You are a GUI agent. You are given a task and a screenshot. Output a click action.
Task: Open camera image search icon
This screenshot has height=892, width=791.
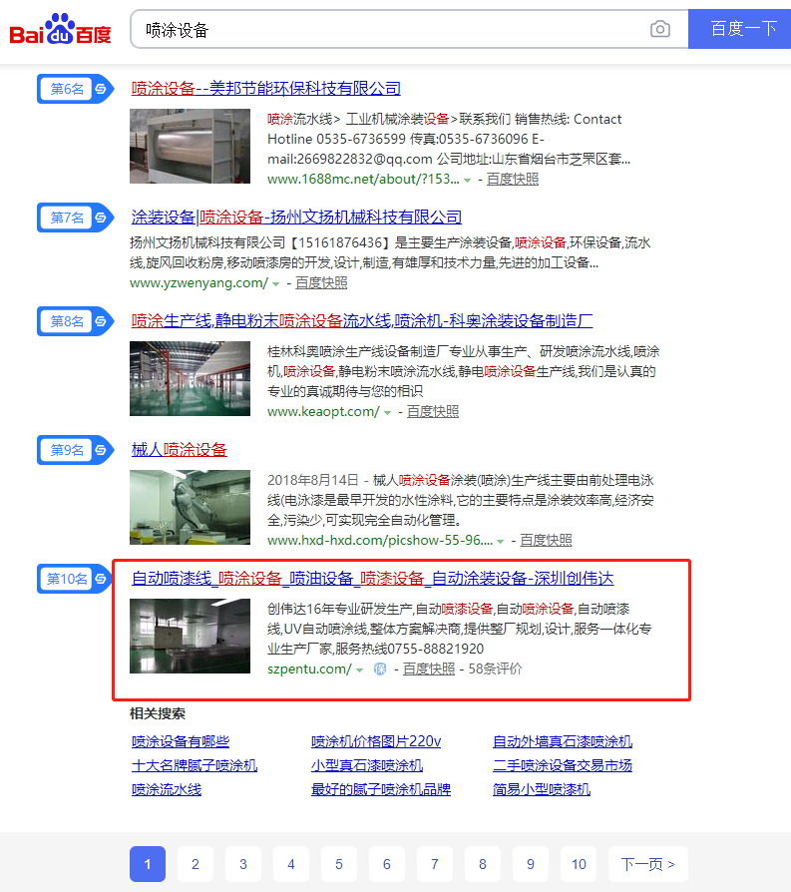(659, 29)
